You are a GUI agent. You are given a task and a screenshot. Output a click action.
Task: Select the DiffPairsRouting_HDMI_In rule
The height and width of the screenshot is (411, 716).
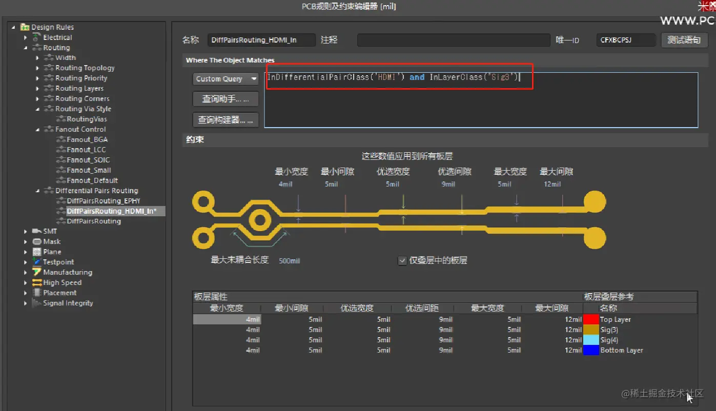[112, 211]
